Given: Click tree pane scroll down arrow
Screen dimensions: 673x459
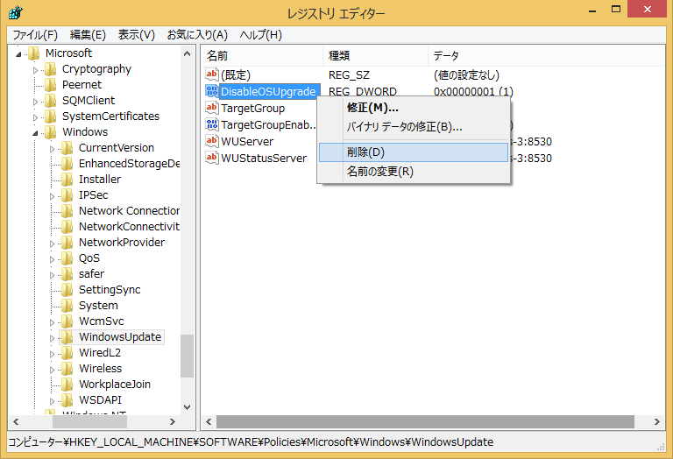Looking at the screenshot, I should 188,407.
